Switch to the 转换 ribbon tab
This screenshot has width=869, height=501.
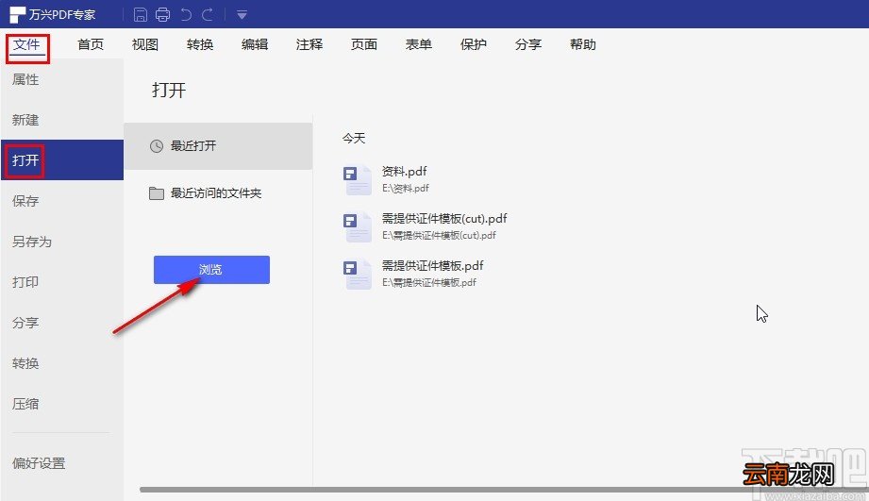click(x=200, y=44)
